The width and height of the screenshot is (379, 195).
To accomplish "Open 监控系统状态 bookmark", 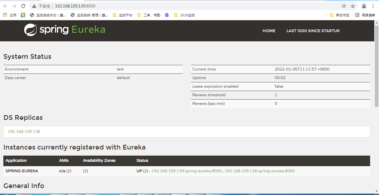I will tap(48, 15).
